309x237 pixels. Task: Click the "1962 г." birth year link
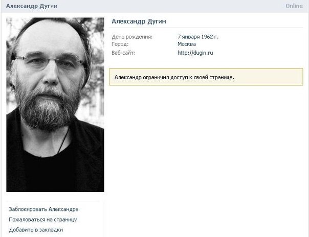coord(207,37)
